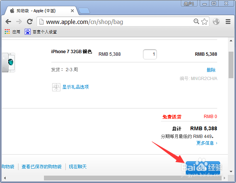236x183 pixels.
Task: Click the globe extension icon
Action: (216, 21)
